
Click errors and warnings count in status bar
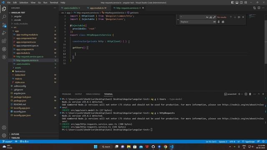click(x=24, y=142)
